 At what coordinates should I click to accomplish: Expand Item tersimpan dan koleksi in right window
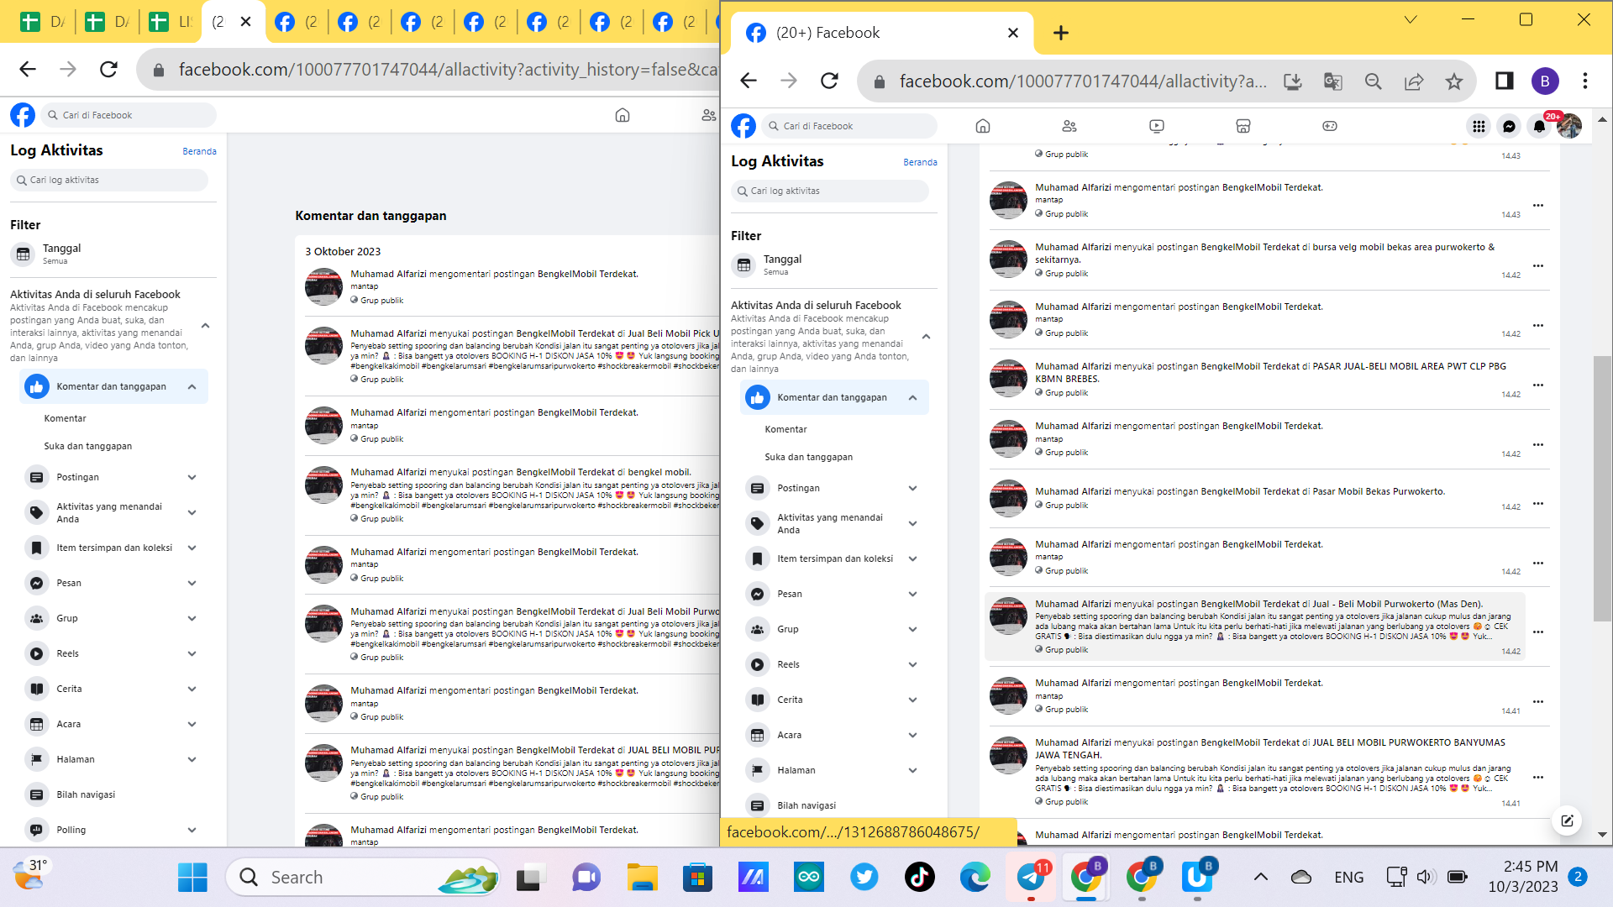(x=913, y=559)
